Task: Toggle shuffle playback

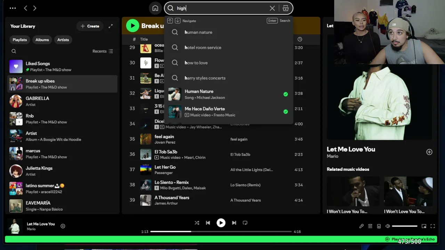Action: [197, 223]
